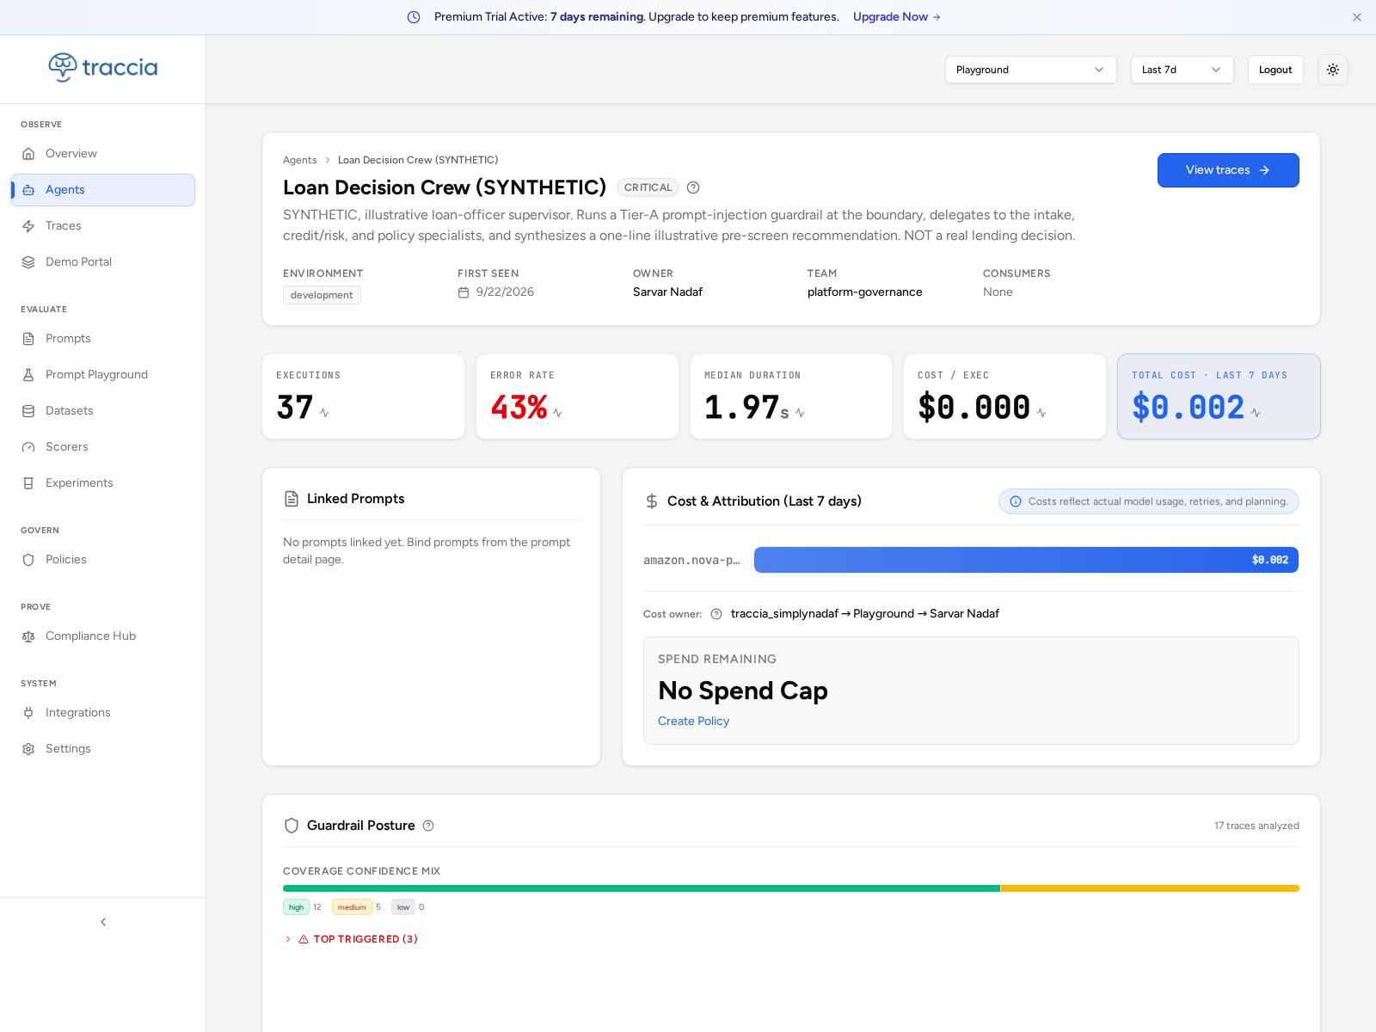Click the Policies shield icon
1376x1032 pixels.
28,560
